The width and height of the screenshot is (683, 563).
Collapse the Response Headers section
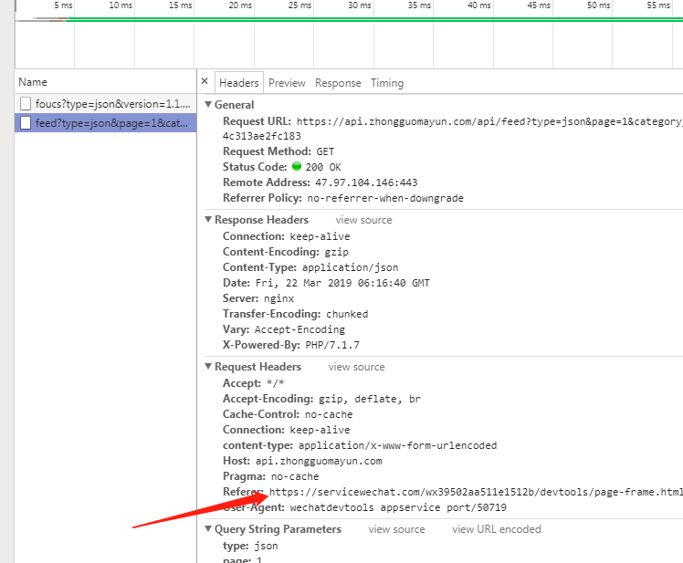click(208, 220)
